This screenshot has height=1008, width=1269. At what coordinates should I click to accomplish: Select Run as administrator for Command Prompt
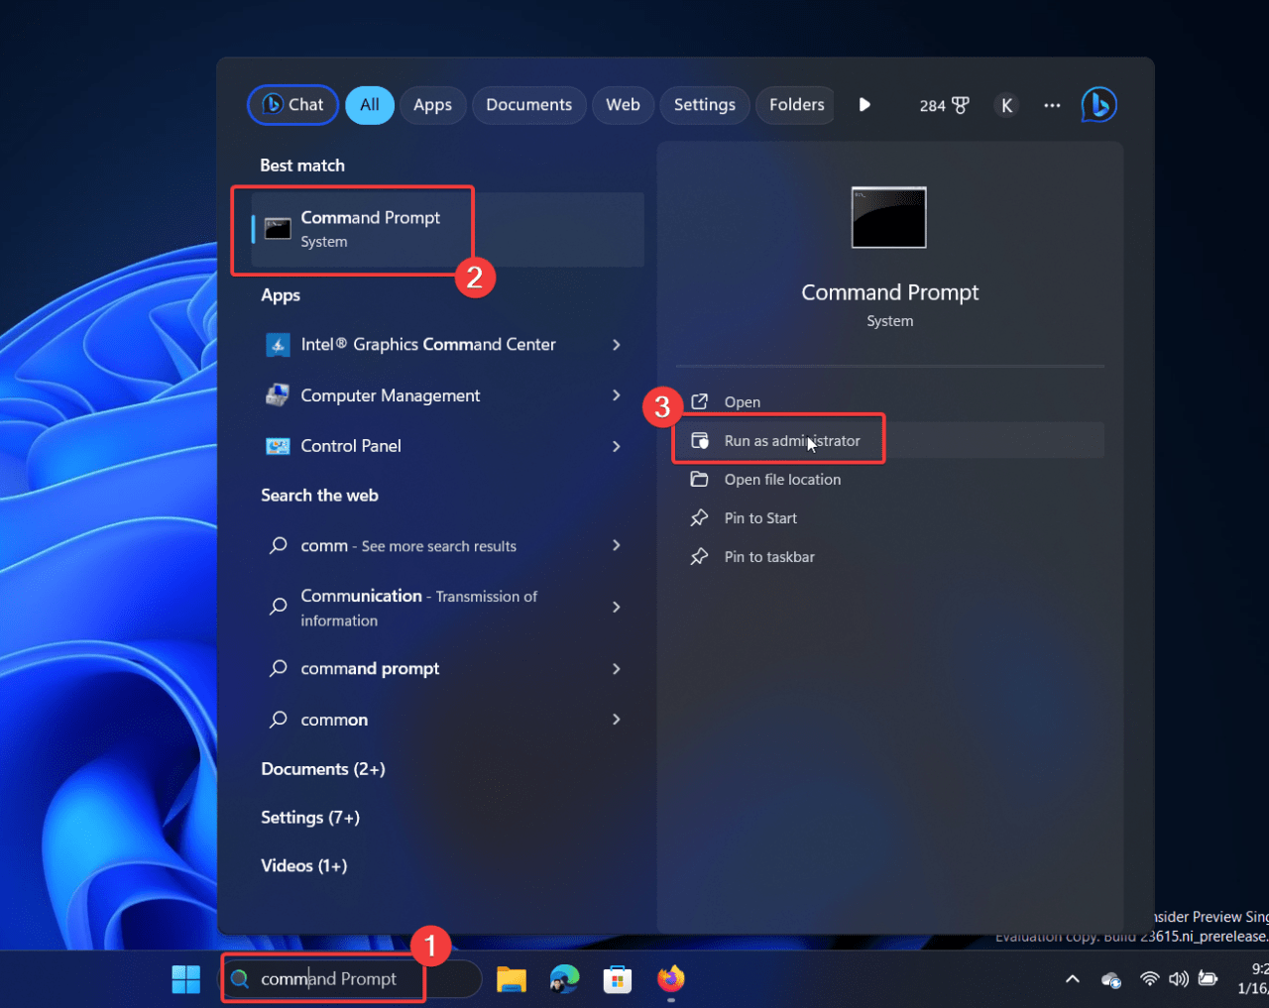pos(792,440)
